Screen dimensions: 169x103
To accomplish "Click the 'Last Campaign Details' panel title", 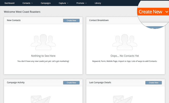I will click(100, 82).
